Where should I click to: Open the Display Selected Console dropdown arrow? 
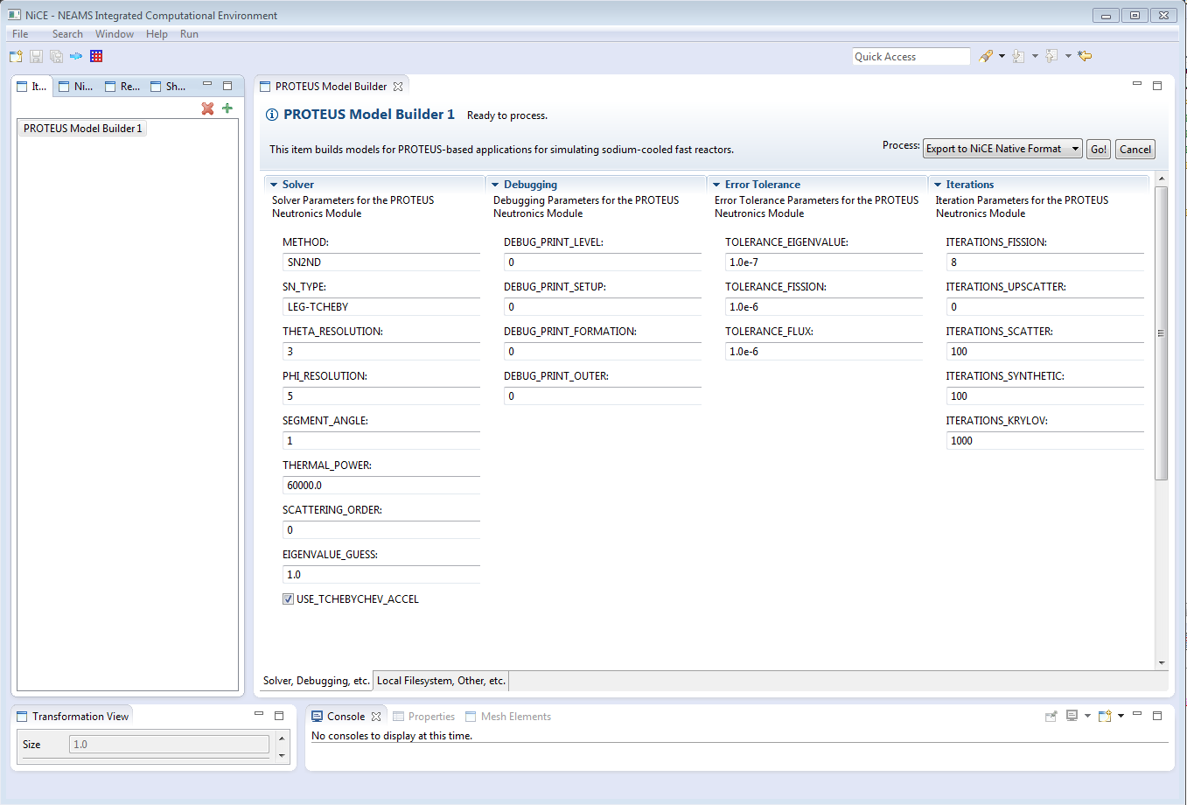tap(1087, 717)
